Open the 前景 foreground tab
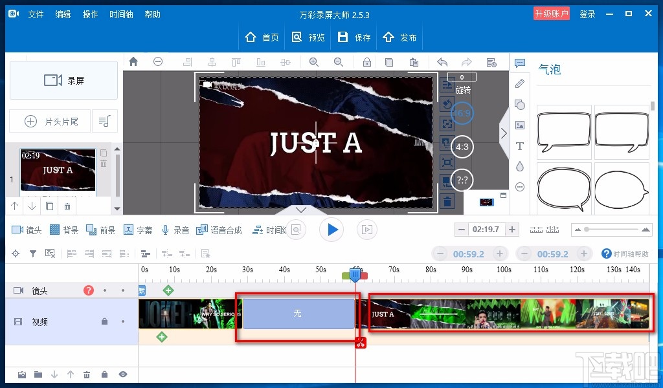Screen dimensions: 663x388 tap(100, 230)
